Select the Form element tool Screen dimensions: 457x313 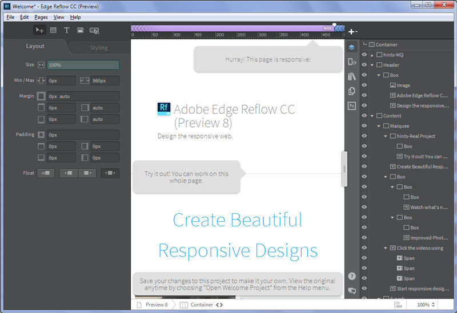[94, 31]
